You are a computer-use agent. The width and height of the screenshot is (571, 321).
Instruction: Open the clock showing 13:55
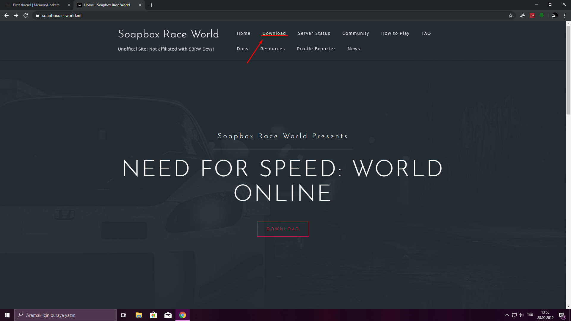(545, 315)
